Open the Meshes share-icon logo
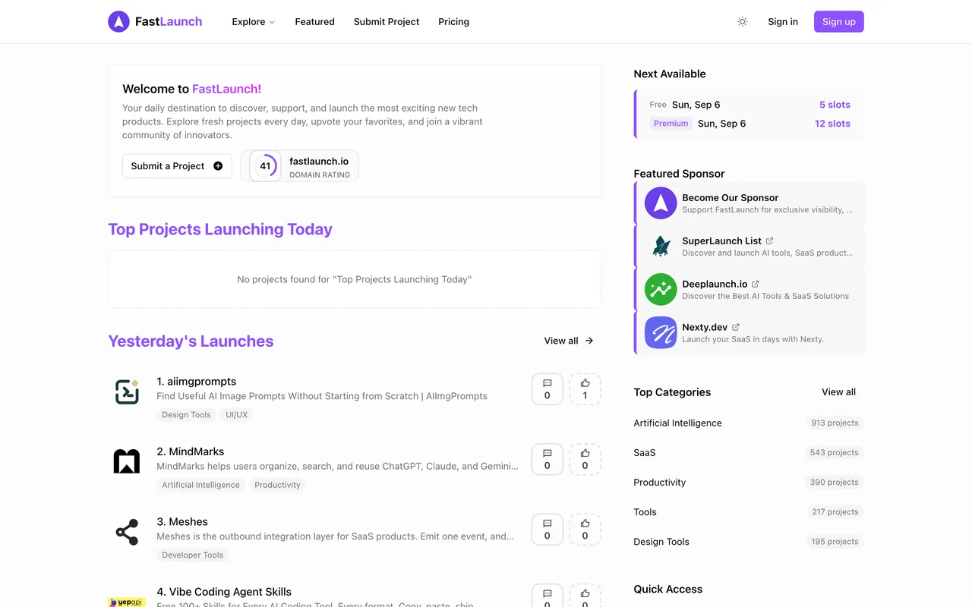This screenshot has width=972, height=607. tap(127, 532)
